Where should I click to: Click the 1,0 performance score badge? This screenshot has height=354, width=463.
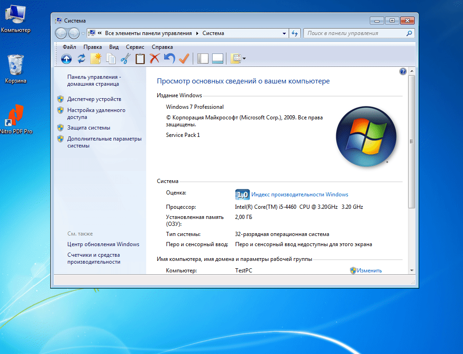(242, 195)
